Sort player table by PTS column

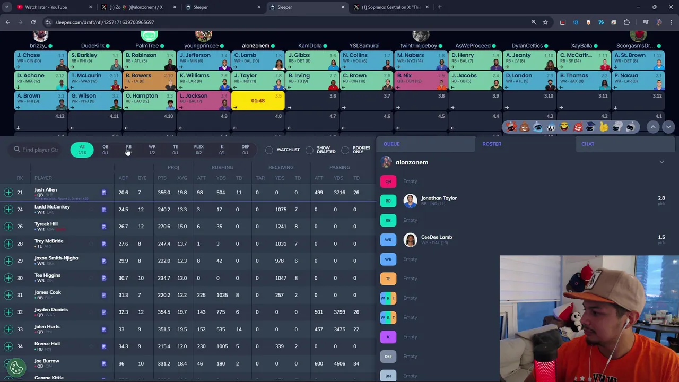click(x=162, y=178)
